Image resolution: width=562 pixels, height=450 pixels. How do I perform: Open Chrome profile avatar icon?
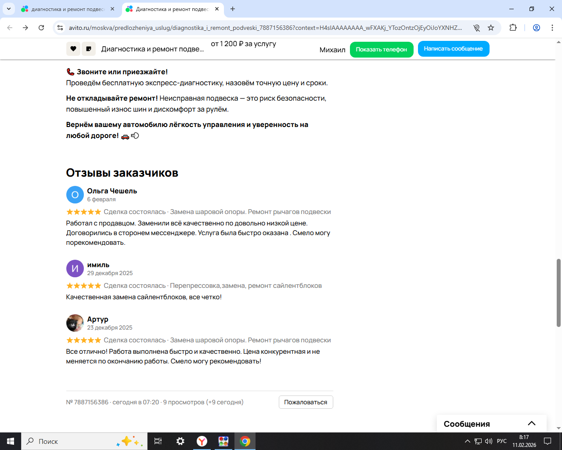[537, 28]
